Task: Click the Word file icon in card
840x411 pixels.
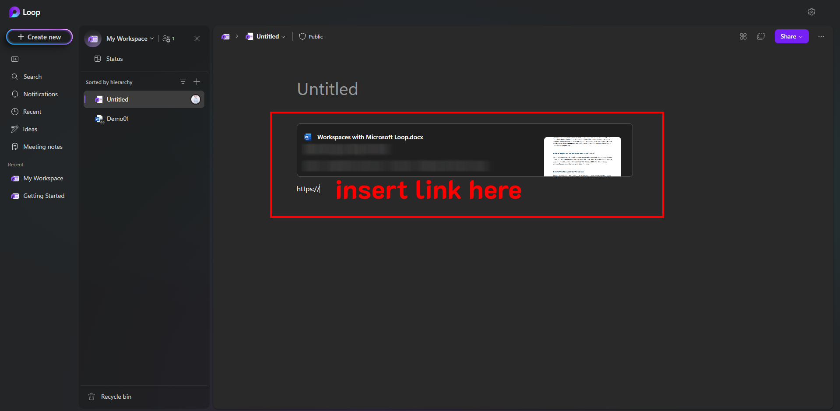Action: (308, 137)
